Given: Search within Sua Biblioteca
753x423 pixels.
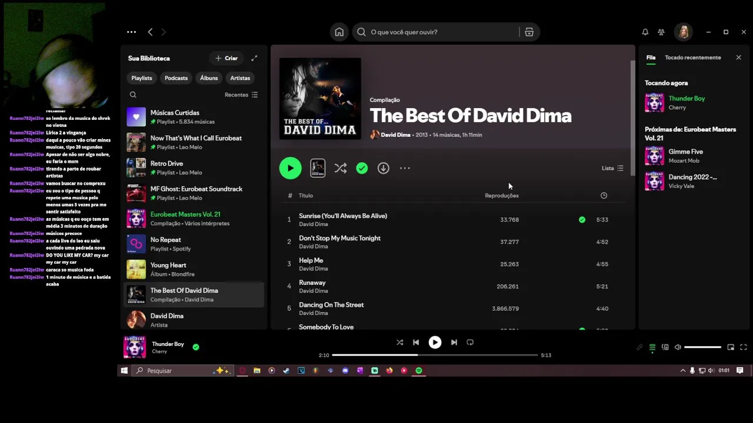Looking at the screenshot, I should coord(133,95).
